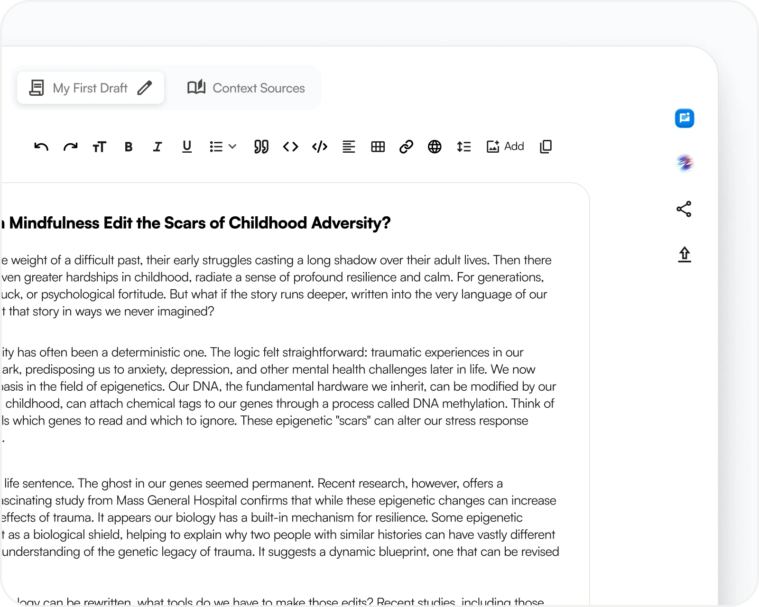Click the globe icon in toolbar
759x607 pixels.
pyautogui.click(x=435, y=147)
